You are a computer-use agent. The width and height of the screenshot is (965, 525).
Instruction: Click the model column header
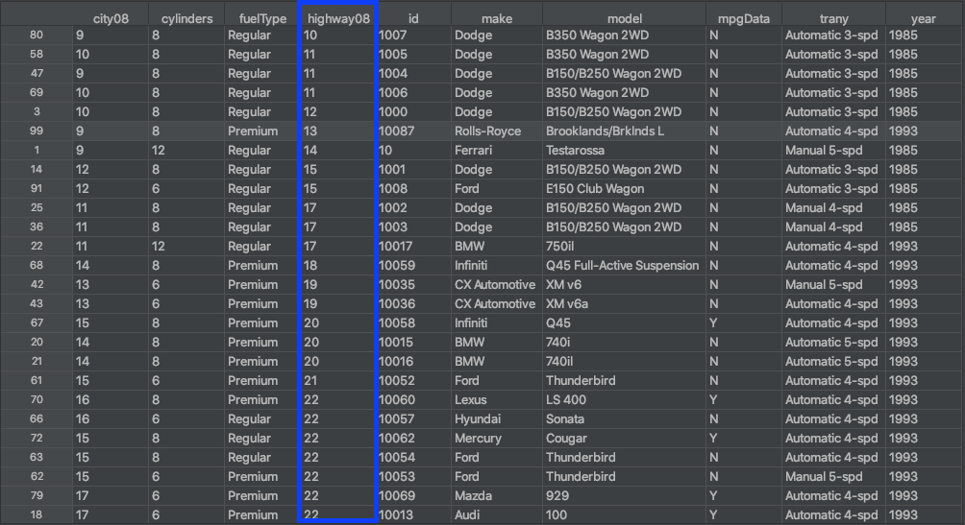pyautogui.click(x=625, y=18)
